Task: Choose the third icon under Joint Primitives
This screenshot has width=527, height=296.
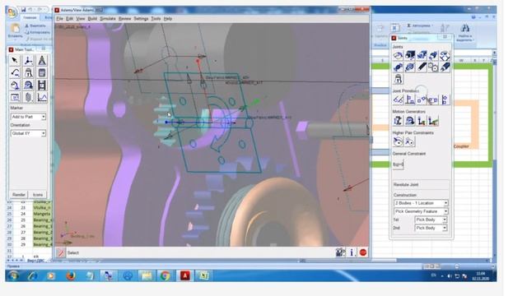Action: [422, 99]
